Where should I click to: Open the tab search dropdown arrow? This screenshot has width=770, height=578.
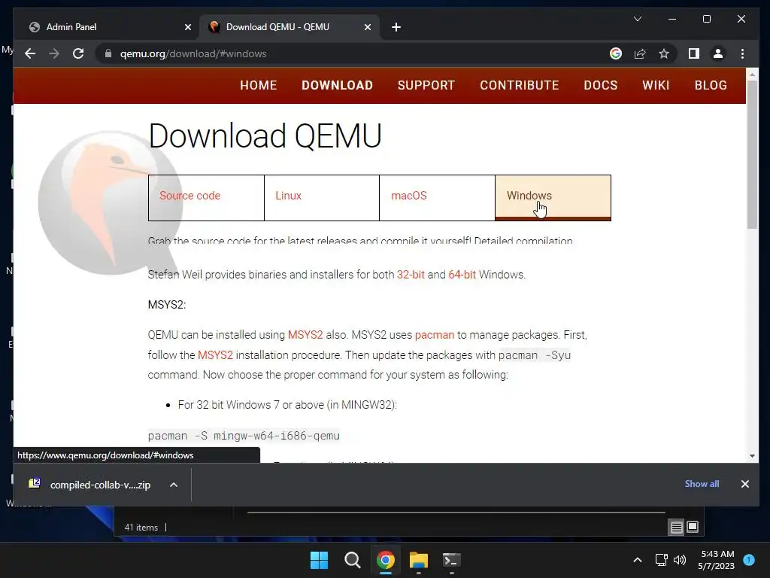coord(638,19)
